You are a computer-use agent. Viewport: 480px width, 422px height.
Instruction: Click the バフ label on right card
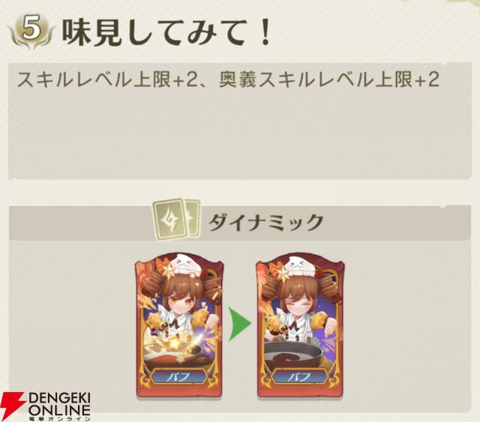(300, 377)
